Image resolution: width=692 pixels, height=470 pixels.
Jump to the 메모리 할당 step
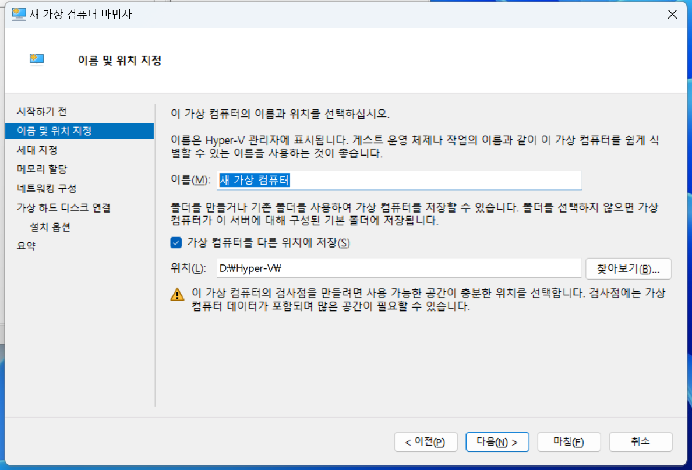[42, 169]
